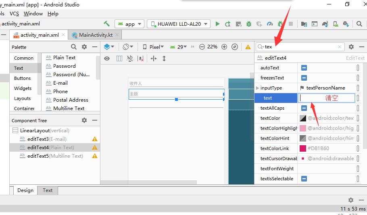Open the HUAWEI LLD-AL20 device dropdown
The image size is (367, 215).
tap(179, 24)
